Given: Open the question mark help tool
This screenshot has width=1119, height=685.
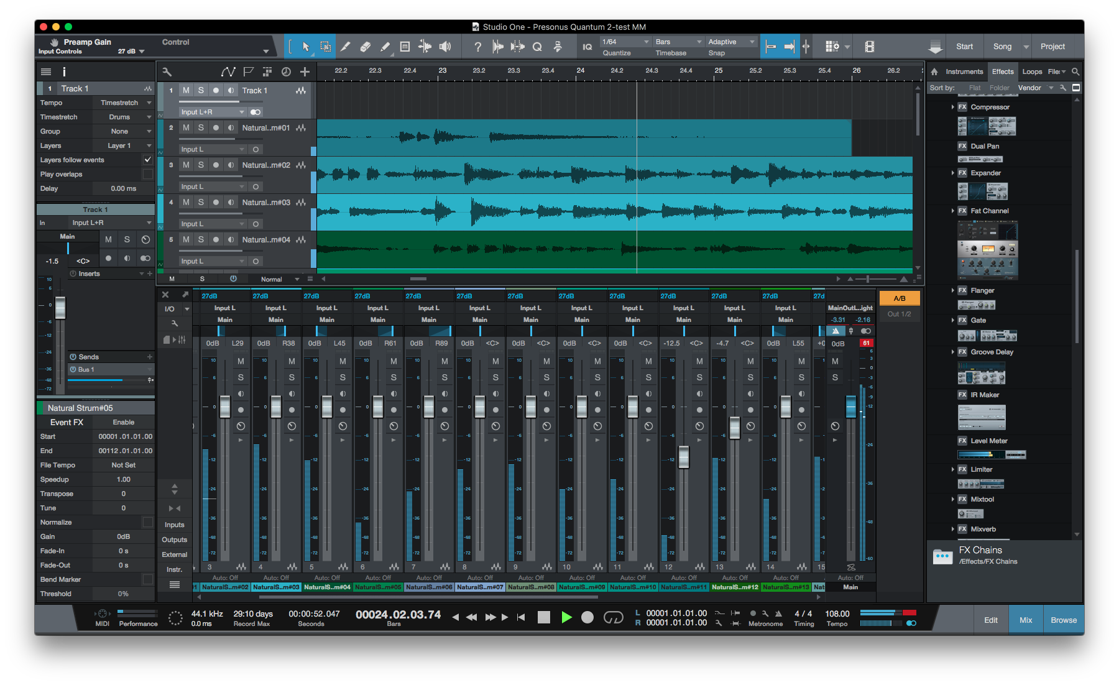Looking at the screenshot, I should [477, 47].
